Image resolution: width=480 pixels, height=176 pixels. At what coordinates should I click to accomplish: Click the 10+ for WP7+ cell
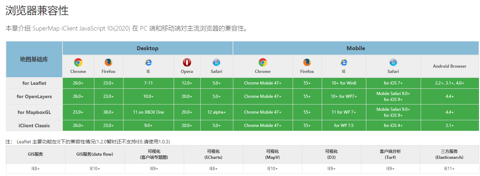tap(344, 96)
